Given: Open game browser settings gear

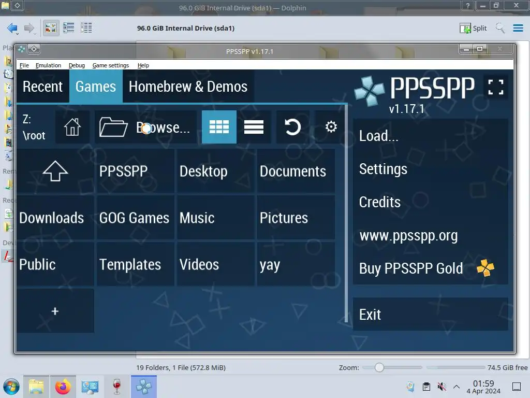Looking at the screenshot, I should click(331, 127).
